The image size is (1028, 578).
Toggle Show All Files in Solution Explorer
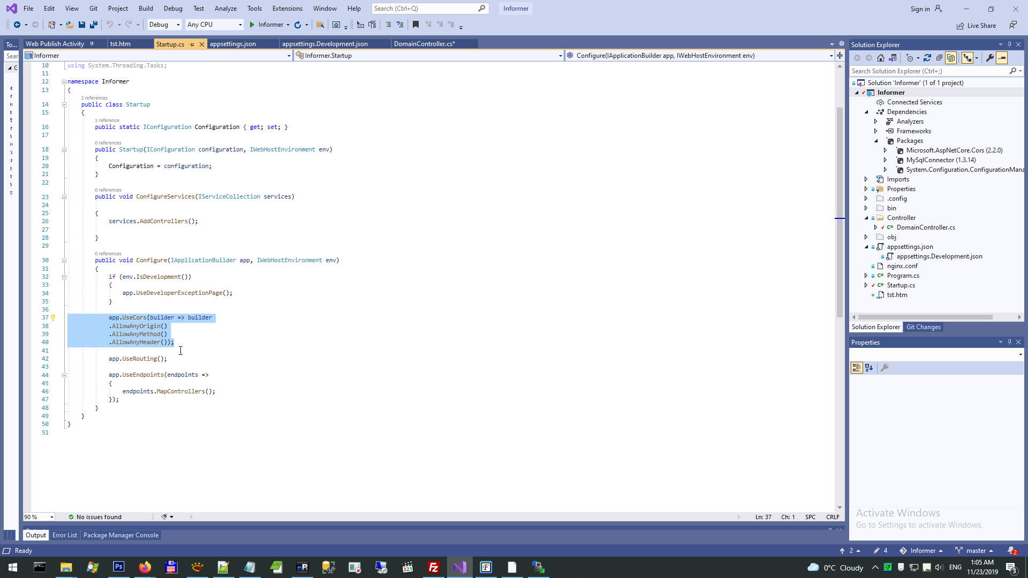[x=951, y=58]
